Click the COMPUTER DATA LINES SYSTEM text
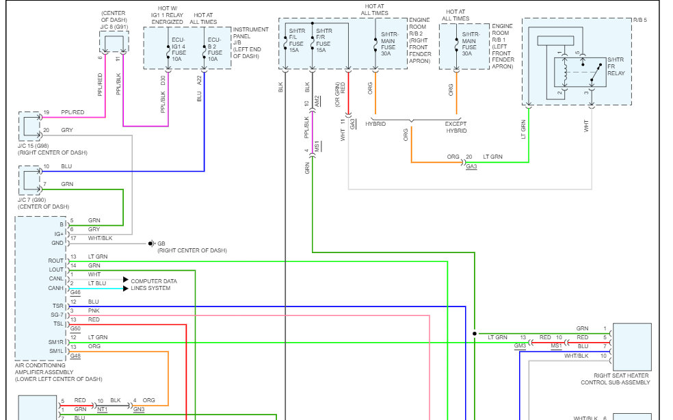Screen dimensions: 673x420 (154, 285)
